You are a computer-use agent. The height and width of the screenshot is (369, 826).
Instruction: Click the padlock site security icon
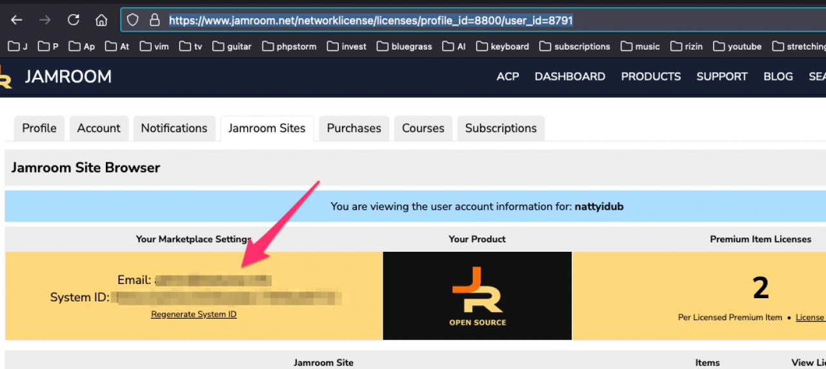click(x=154, y=20)
